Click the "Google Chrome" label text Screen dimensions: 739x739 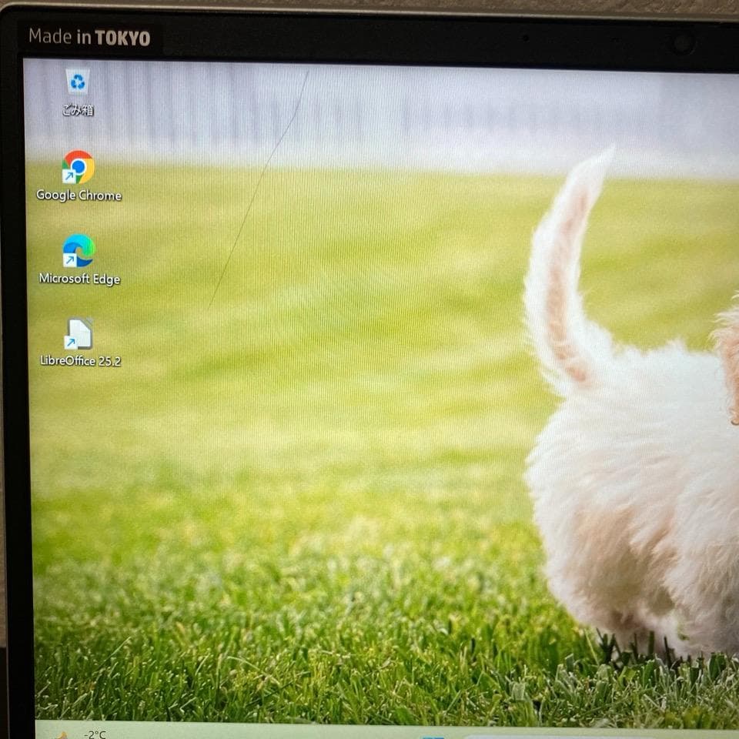click(79, 196)
